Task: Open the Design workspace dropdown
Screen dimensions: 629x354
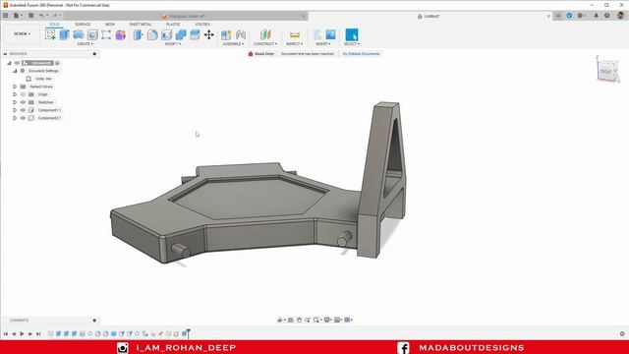Action: tap(22, 33)
